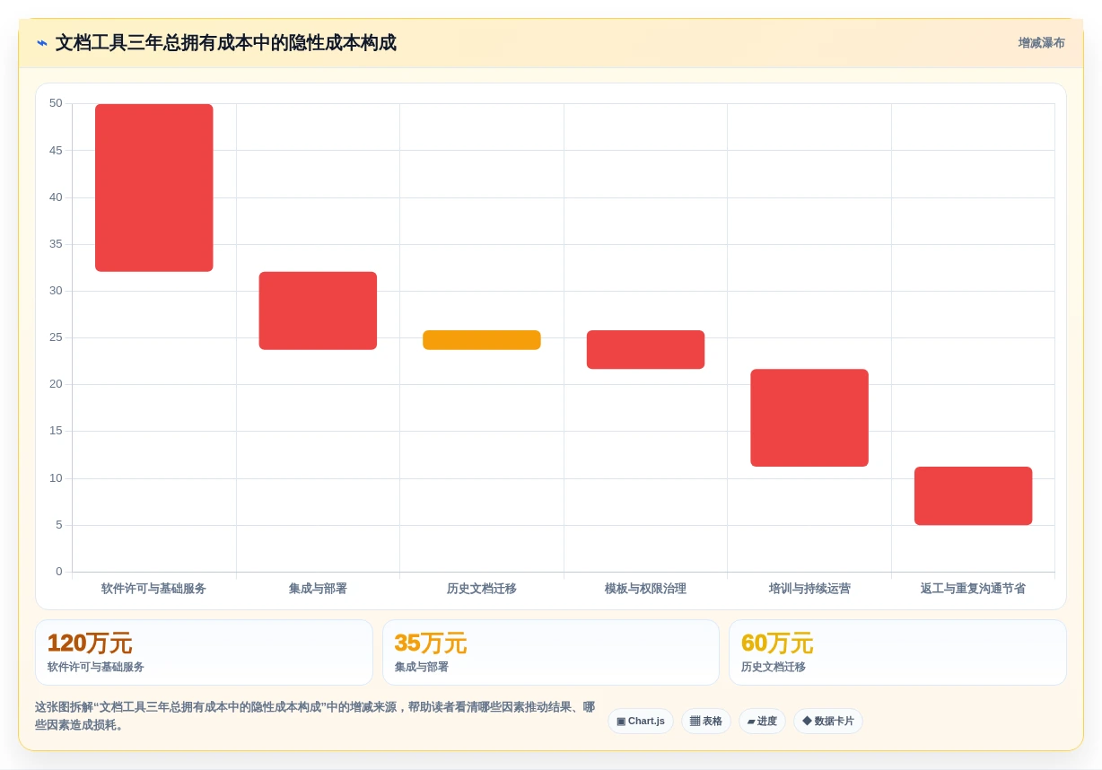Open the 120万元 data card
This screenshot has width=1102, height=770.
tap(204, 652)
